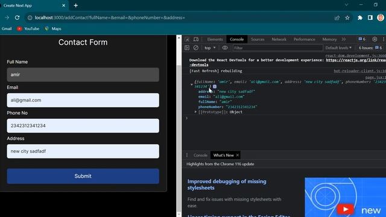This screenshot has height=217, width=386.
Task: Close the What's New tab
Action: [237, 155]
